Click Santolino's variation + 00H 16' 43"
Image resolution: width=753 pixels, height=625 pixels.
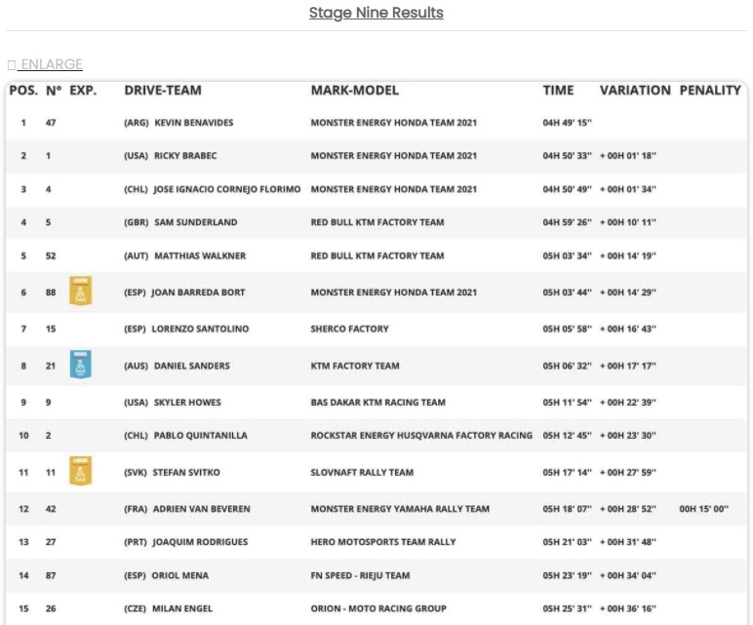[x=628, y=329]
